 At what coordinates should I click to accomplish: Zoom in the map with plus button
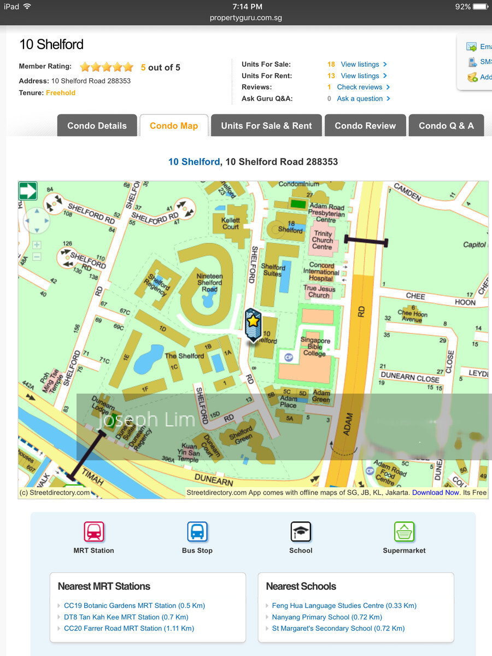(37, 245)
